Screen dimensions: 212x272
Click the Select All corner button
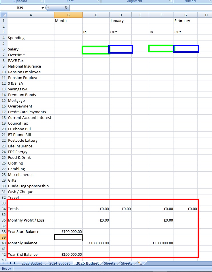(x=3, y=15)
